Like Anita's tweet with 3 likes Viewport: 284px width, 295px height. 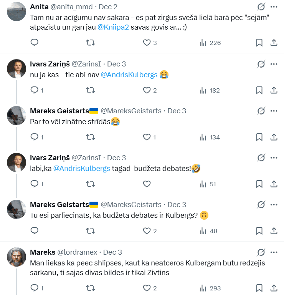[147, 43]
